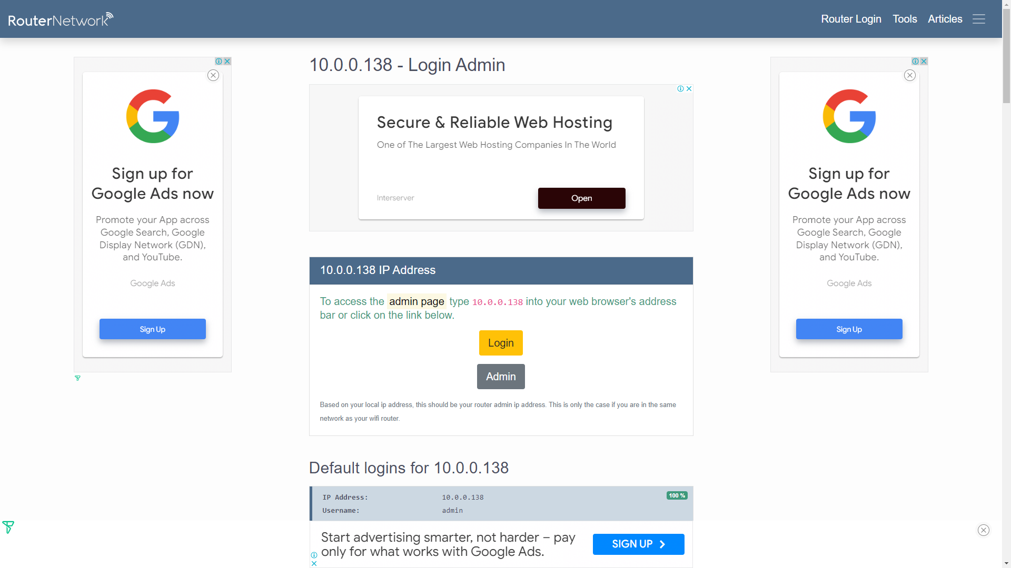
Task: Go to Articles section
Action: click(945, 19)
